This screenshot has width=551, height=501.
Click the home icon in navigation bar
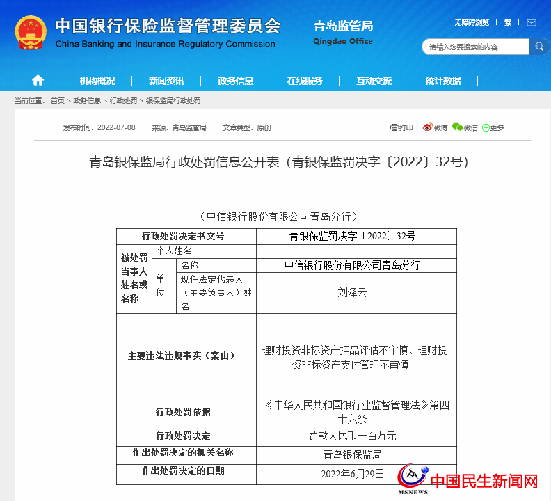pyautogui.click(x=38, y=80)
